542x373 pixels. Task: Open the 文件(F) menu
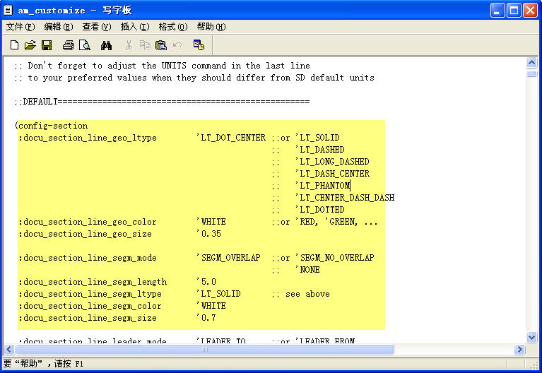click(x=20, y=27)
